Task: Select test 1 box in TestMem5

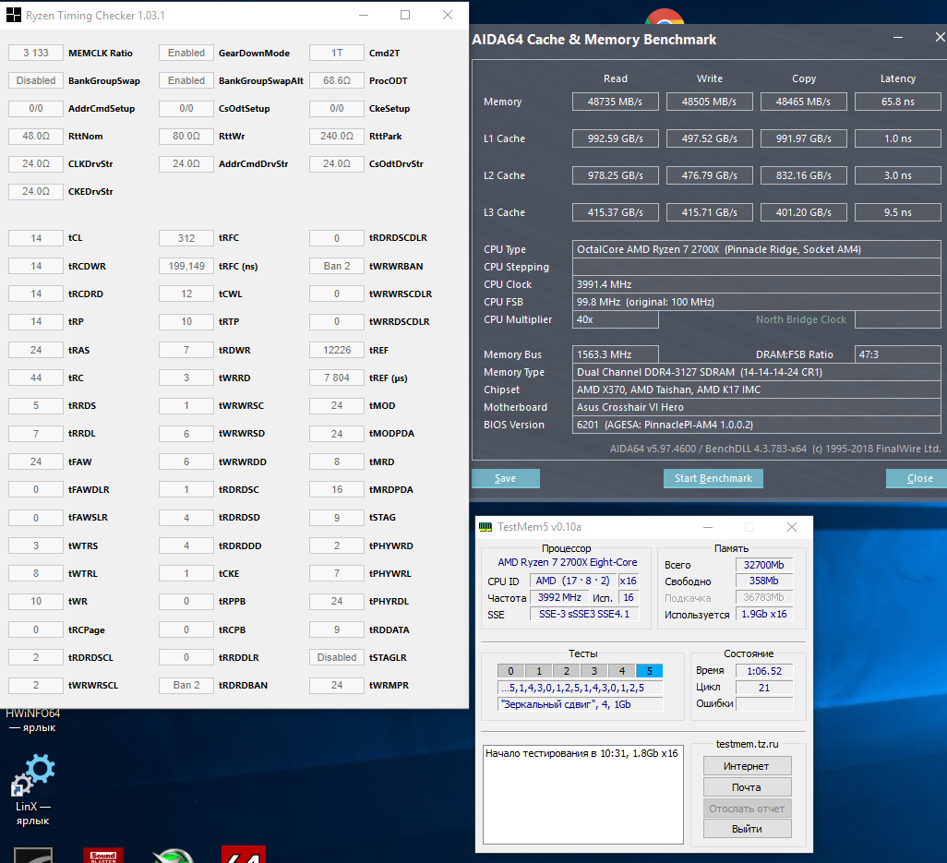Action: tap(539, 671)
